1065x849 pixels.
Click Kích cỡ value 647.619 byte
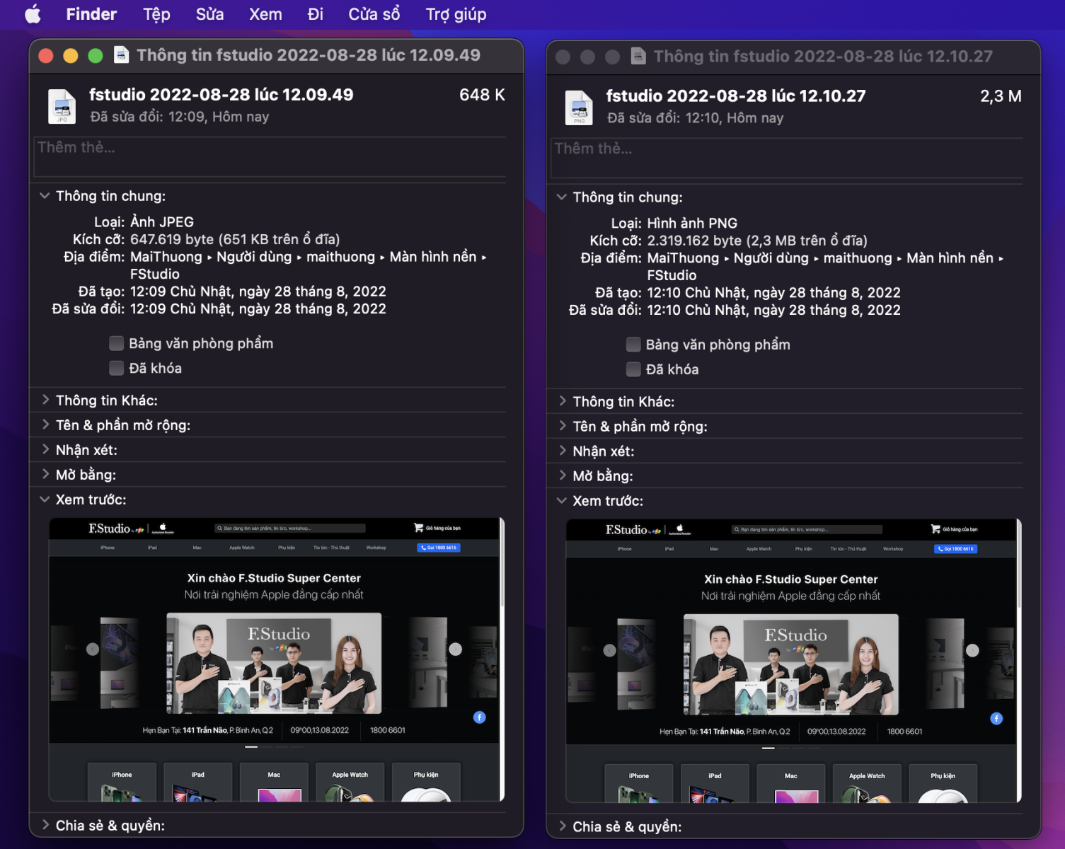(235, 239)
